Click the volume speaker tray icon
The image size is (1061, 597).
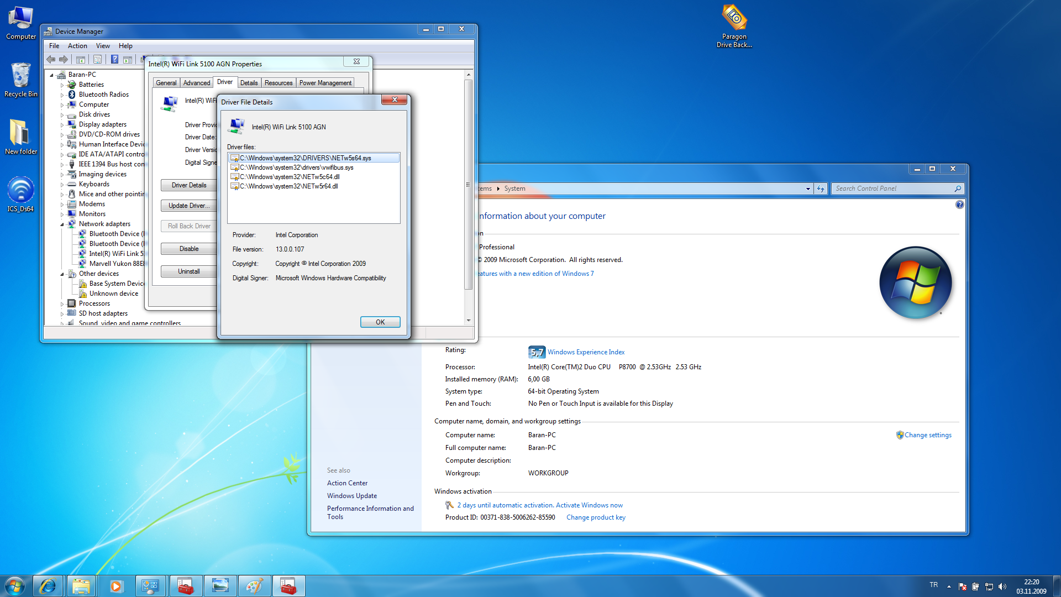click(1002, 586)
